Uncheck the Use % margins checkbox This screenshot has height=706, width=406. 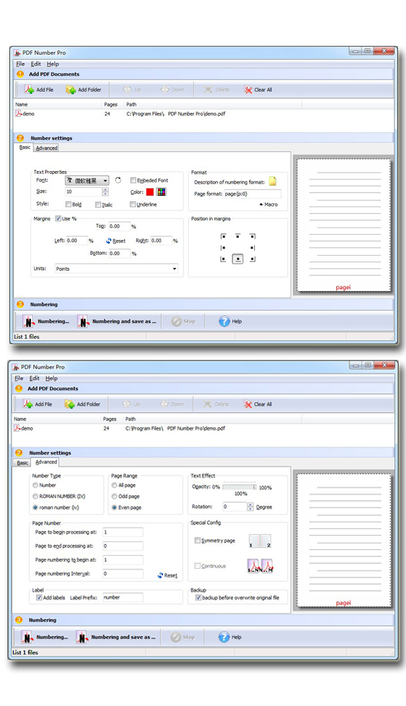58,218
